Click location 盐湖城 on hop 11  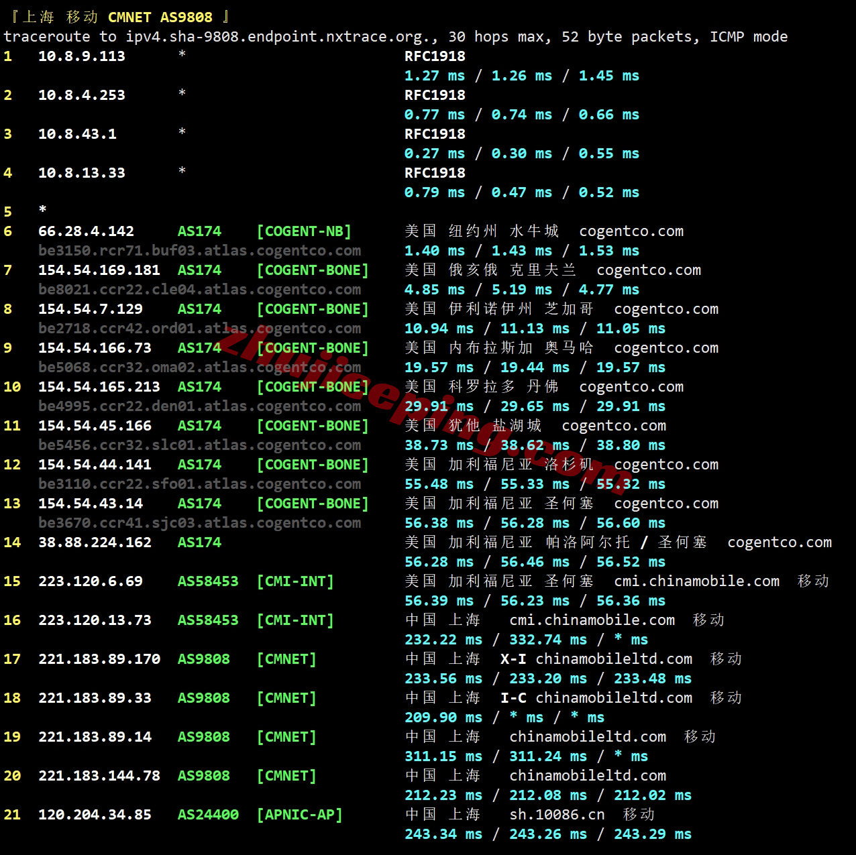[x=517, y=426]
